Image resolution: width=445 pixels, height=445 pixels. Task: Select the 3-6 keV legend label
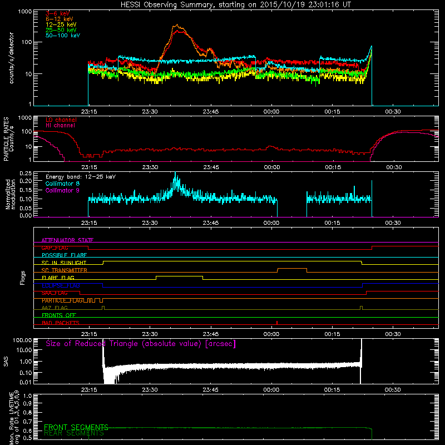tap(58, 13)
